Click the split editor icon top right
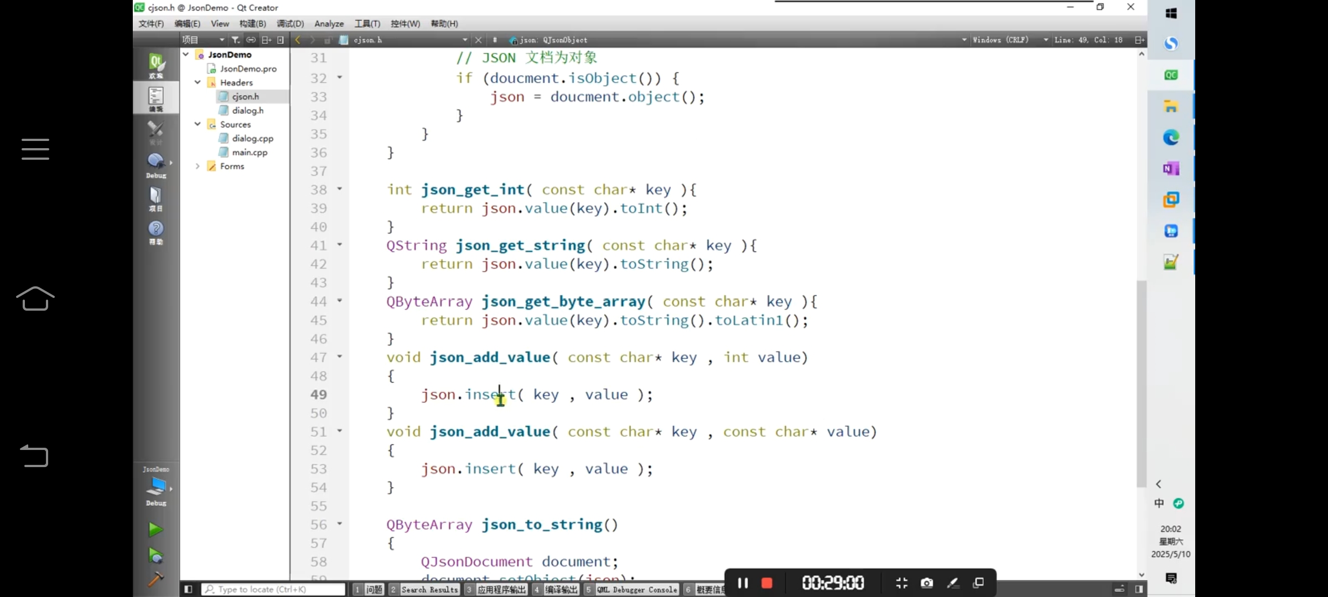The image size is (1328, 597). tap(1139, 40)
